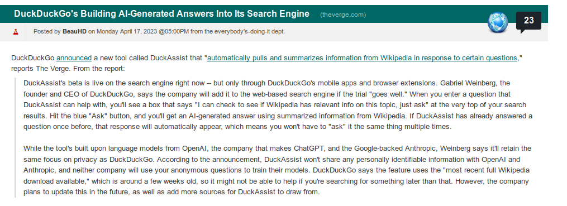This screenshot has width=567, height=206.
Task: Click quote paragraph starting "DuckAssist's beta is live"
Action: coord(278,105)
